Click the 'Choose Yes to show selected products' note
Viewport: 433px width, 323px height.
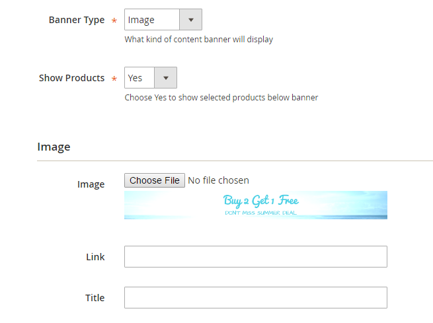coord(221,98)
